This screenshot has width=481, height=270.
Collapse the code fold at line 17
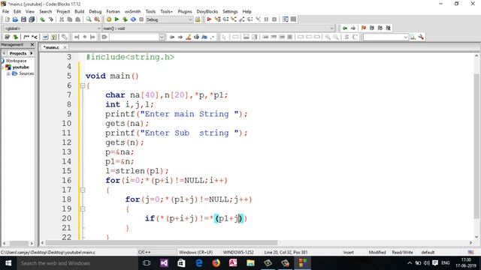(83, 190)
